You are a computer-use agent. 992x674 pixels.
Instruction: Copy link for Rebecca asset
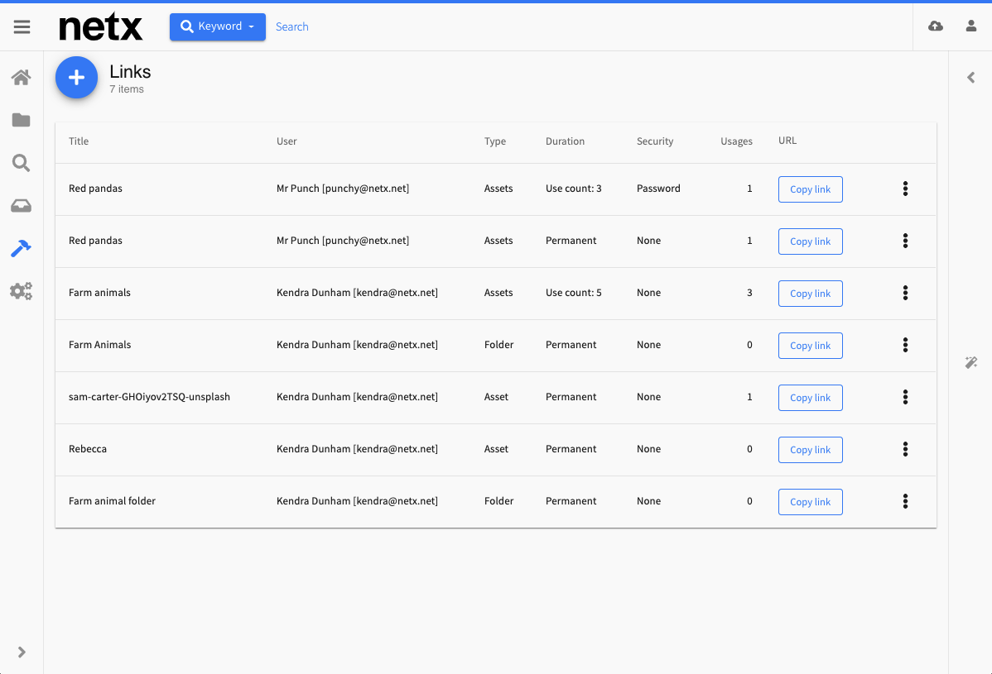[810, 450]
